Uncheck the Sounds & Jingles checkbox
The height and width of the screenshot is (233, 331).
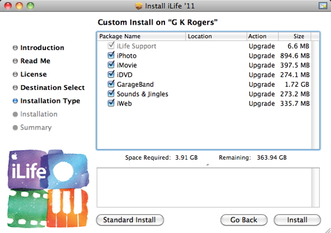(111, 94)
